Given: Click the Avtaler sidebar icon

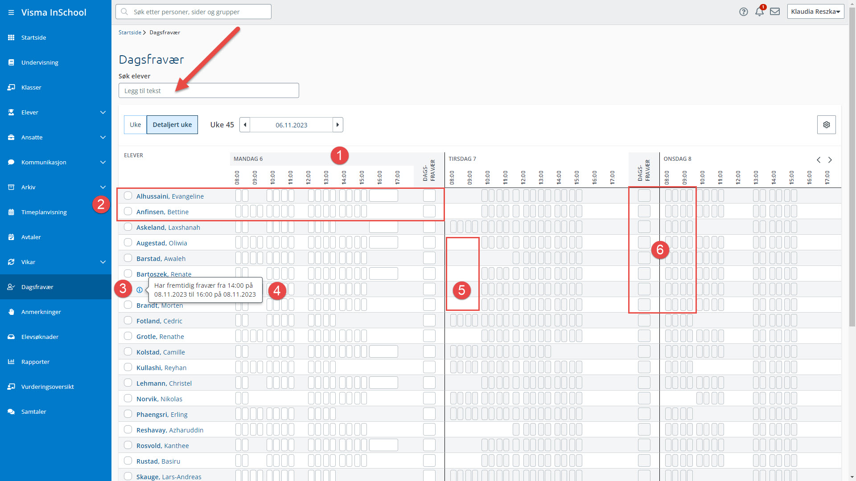Looking at the screenshot, I should [x=11, y=237].
